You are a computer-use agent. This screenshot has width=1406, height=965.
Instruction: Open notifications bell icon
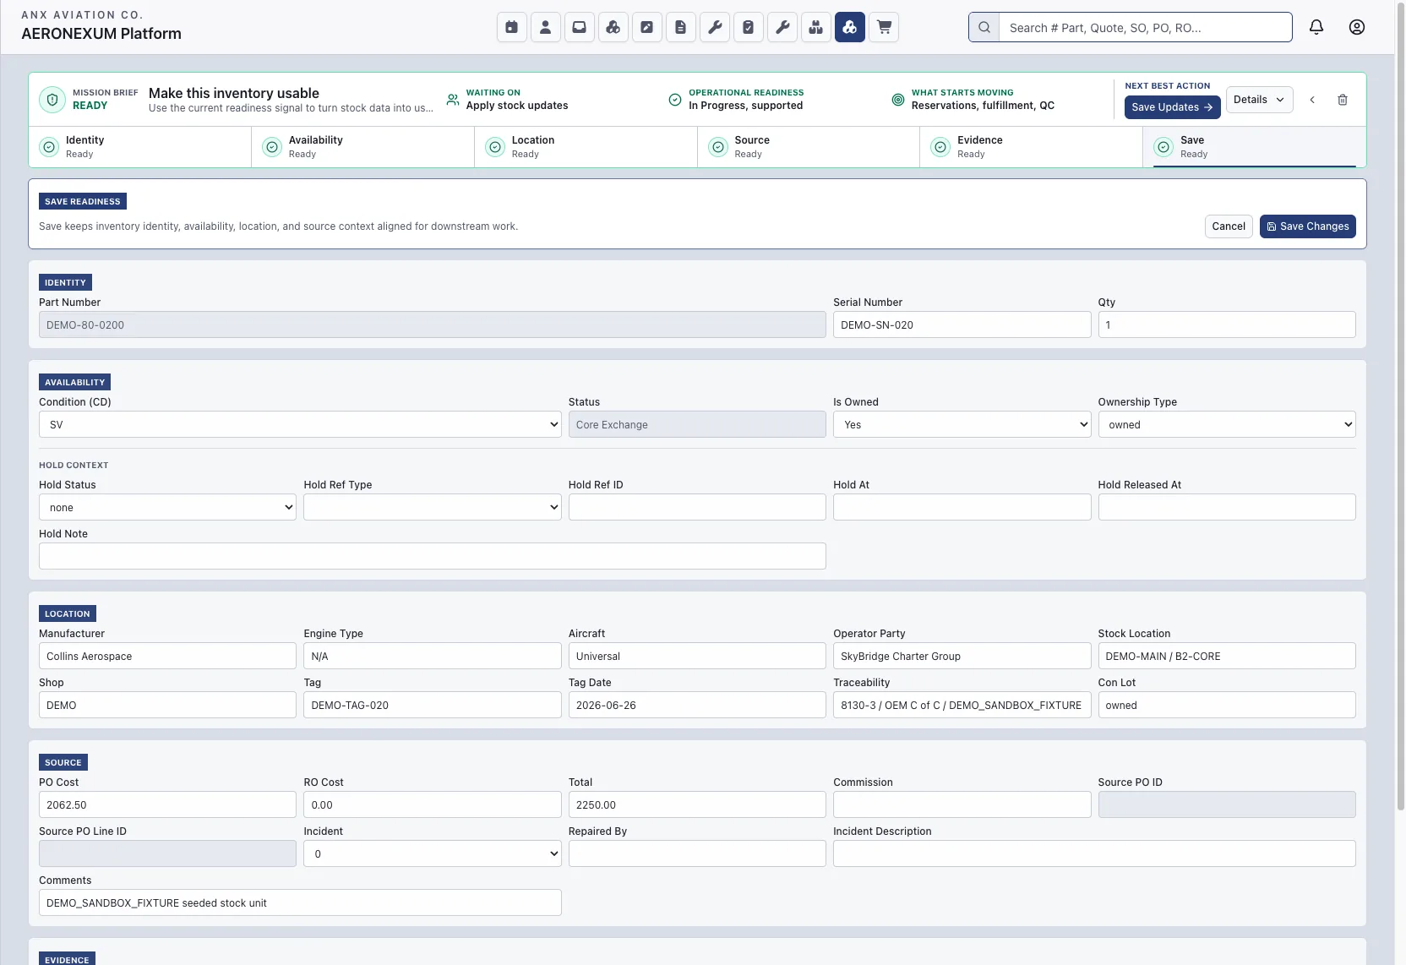tap(1316, 27)
